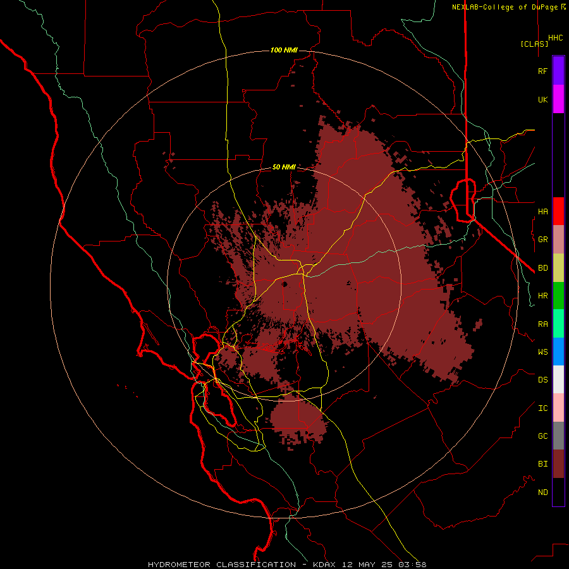The width and height of the screenshot is (569, 569).
Task: Click the "BI" legend label
Action: point(542,464)
